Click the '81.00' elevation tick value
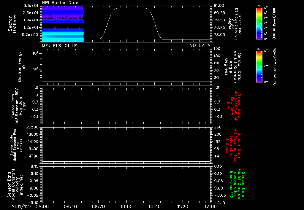 [219, 6]
